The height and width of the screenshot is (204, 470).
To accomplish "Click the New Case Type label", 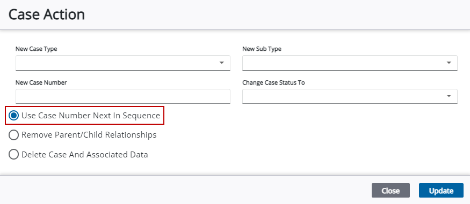I will point(37,49).
